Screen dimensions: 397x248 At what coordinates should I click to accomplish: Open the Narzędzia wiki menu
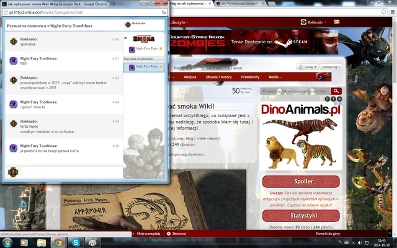point(183,68)
